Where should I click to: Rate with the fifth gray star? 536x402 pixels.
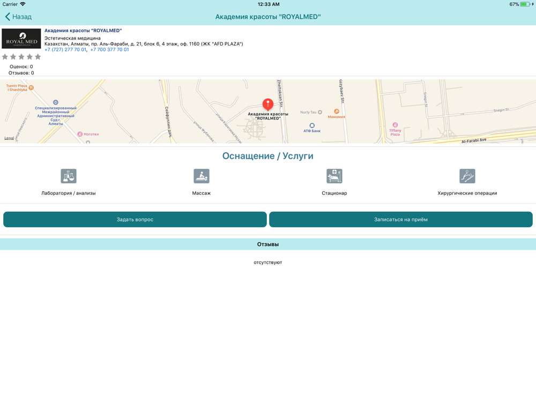(38, 57)
